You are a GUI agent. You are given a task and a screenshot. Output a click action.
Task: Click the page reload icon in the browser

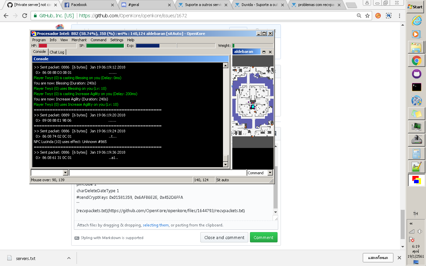click(24, 15)
